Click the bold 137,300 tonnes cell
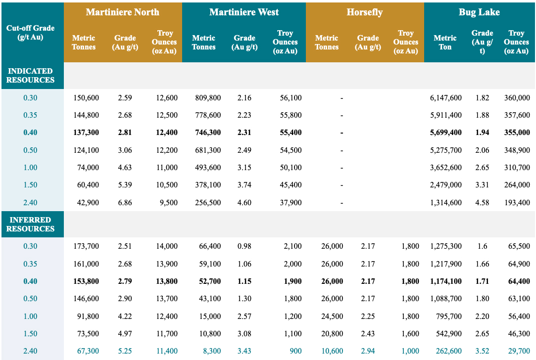The width and height of the screenshot is (536, 360). (x=86, y=133)
